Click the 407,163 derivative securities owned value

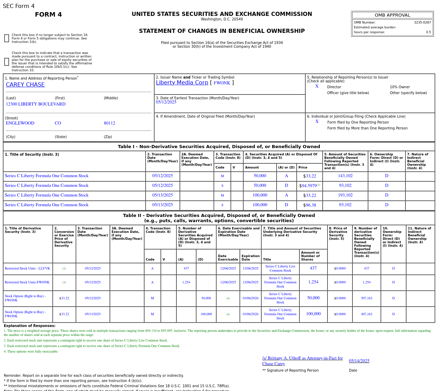coord(367,314)
